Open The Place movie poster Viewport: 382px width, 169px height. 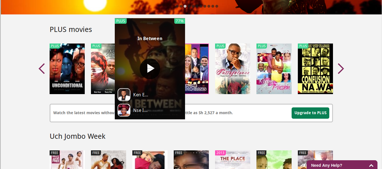coord(233,160)
